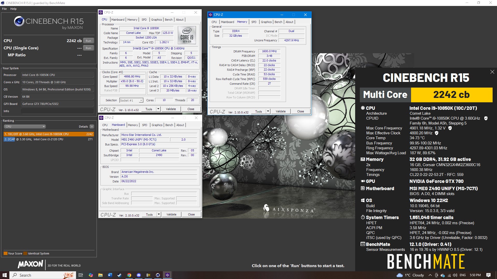Select ranking entry Intel Core i9-10850K 2242

[x=48, y=134]
